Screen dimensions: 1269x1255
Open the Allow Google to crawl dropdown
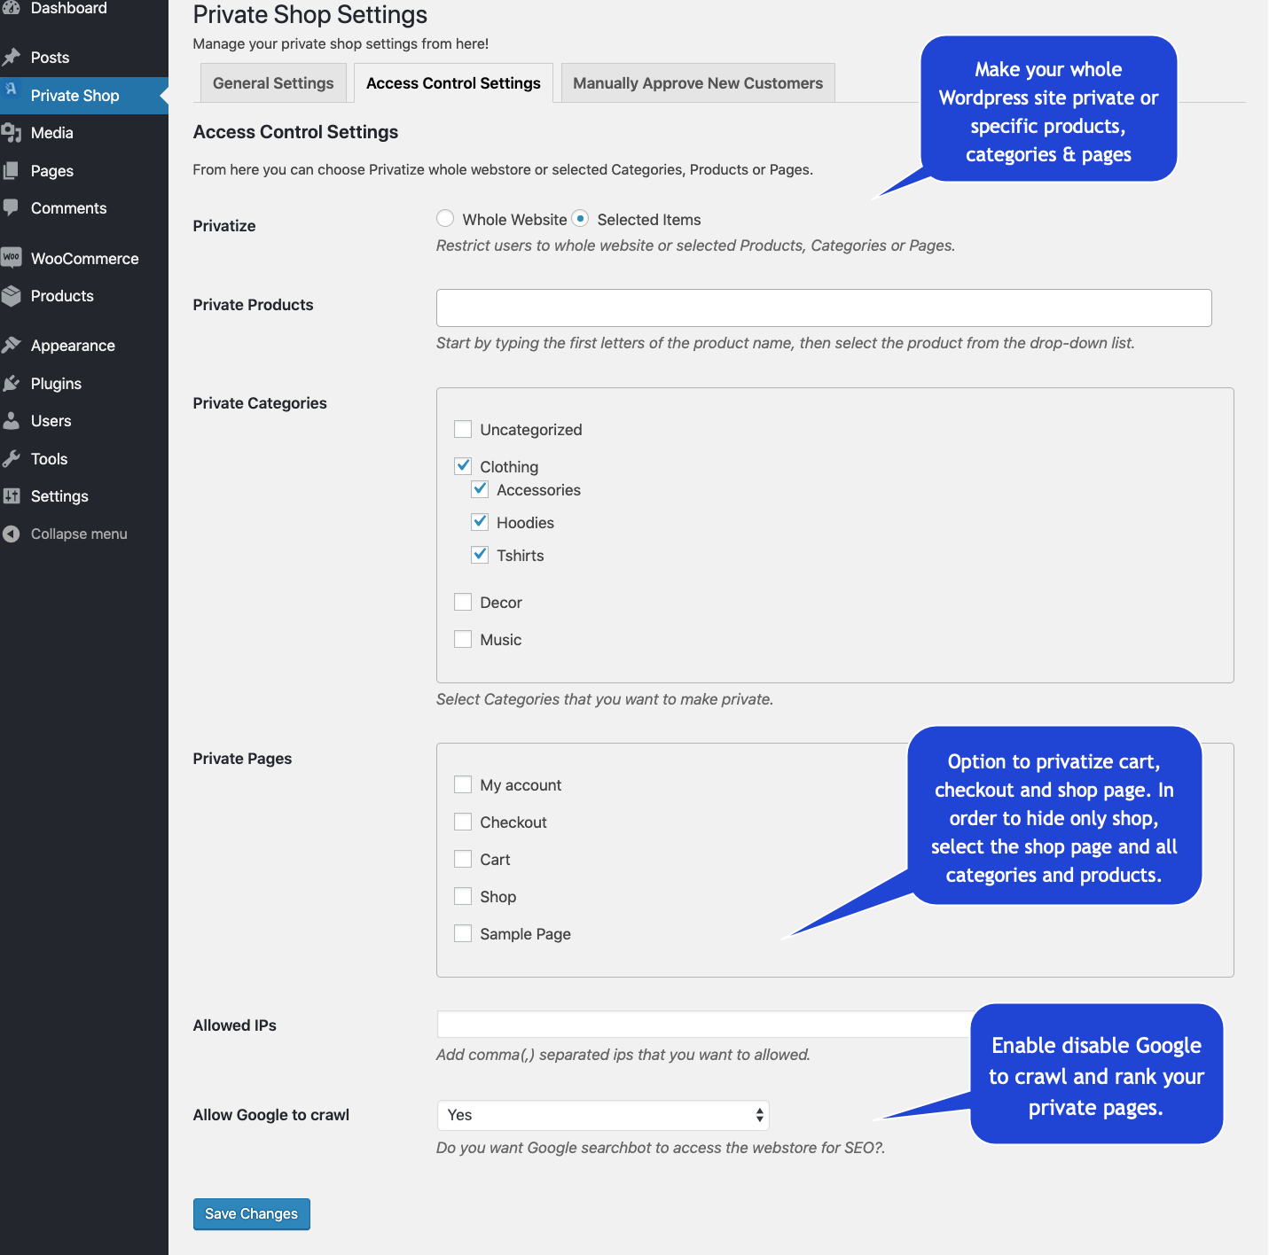[x=603, y=1115]
